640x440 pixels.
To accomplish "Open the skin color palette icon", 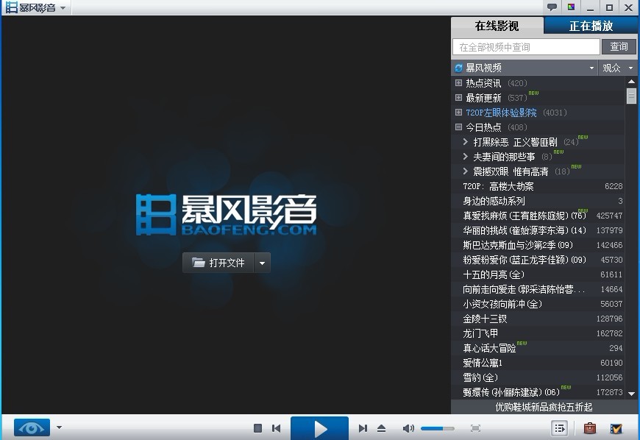I will [571, 7].
